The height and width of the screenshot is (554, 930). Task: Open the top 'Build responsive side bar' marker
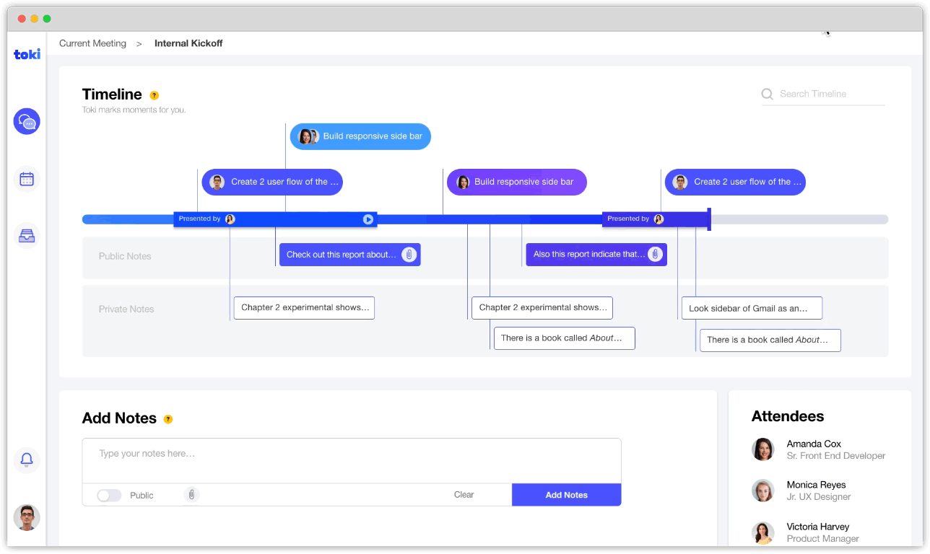pos(360,136)
